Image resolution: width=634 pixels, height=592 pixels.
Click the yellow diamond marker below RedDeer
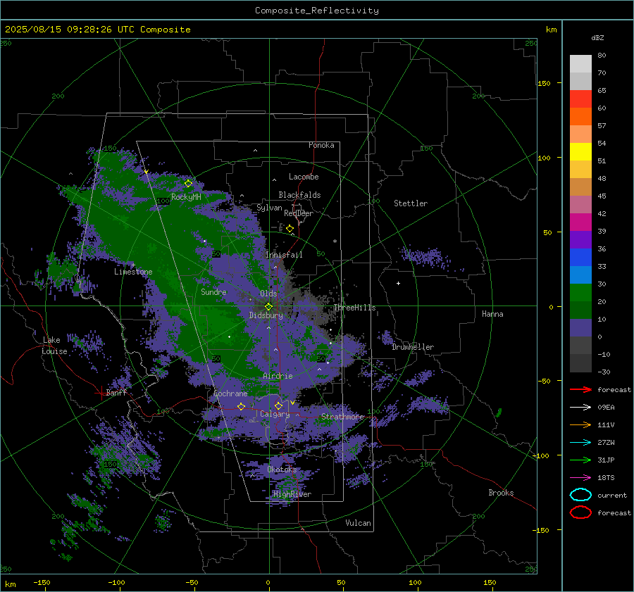click(290, 229)
